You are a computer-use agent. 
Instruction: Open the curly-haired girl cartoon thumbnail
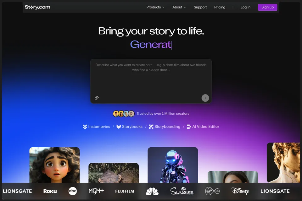tap(54, 165)
